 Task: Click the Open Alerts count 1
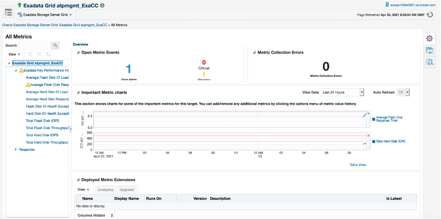click(129, 69)
